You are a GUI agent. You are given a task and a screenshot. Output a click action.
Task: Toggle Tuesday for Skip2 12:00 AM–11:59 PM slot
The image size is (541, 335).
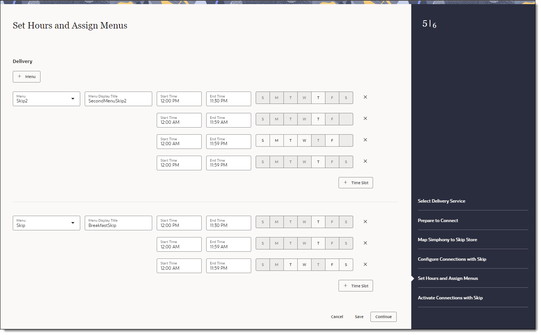pos(291,141)
